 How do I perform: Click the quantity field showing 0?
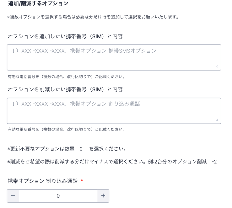coord(58,196)
